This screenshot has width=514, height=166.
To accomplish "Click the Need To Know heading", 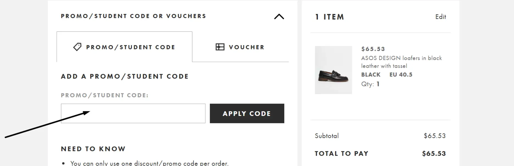I will (x=93, y=149).
